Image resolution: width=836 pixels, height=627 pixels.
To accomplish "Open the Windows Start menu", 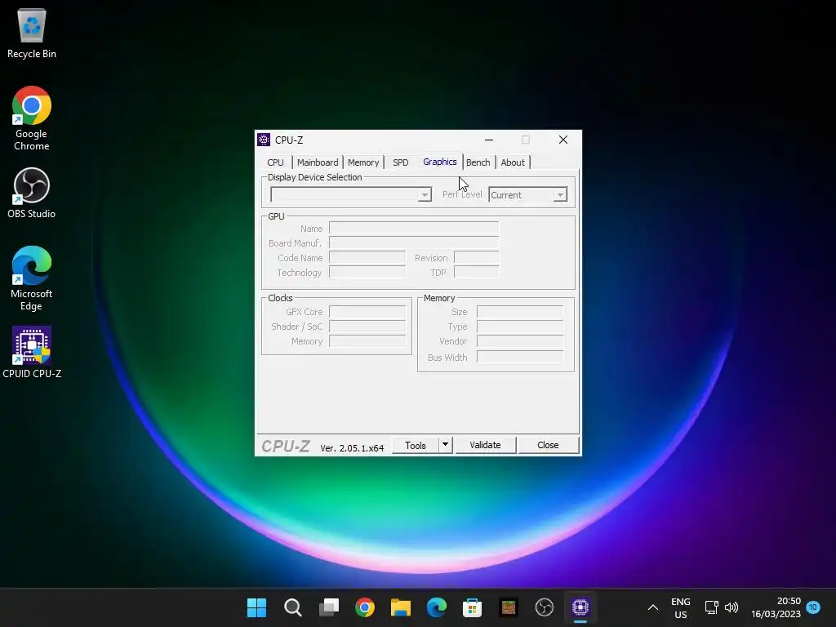I will pyautogui.click(x=256, y=607).
